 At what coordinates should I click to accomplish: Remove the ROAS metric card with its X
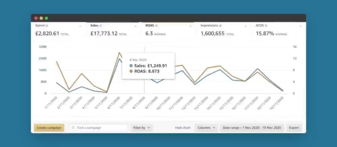190,26
